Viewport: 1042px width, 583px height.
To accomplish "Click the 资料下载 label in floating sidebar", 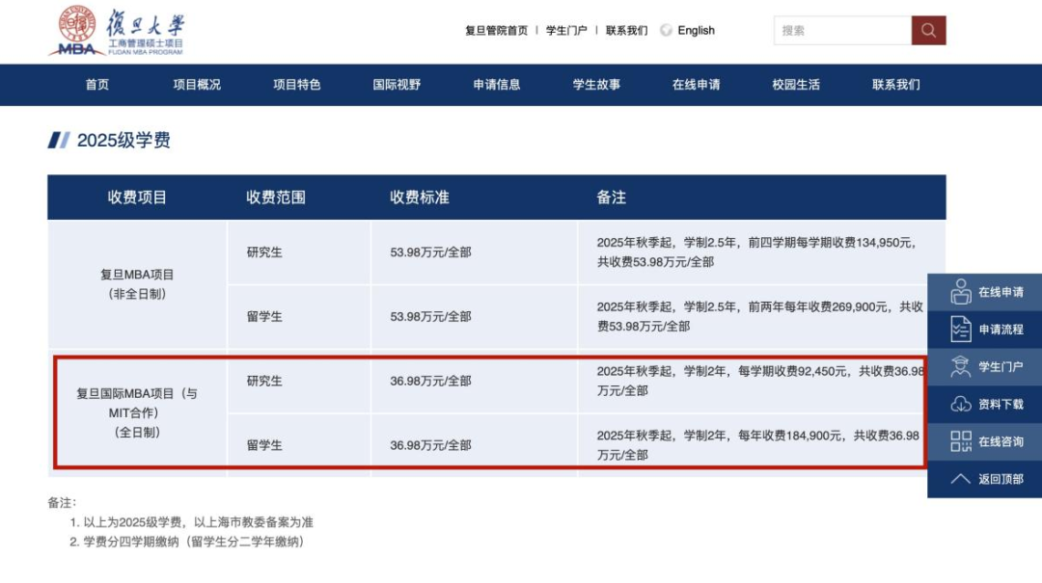I will coord(1001,405).
